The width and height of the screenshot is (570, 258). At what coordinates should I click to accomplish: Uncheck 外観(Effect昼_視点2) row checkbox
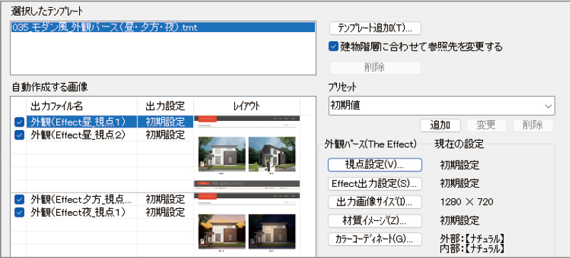click(19, 135)
